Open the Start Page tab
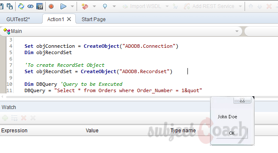 pos(94,19)
